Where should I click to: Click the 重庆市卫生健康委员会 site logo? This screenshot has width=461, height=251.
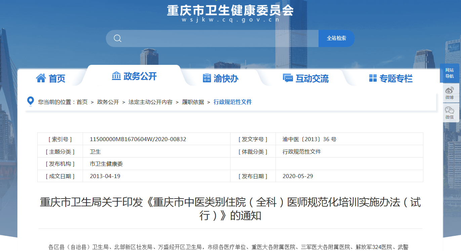click(229, 11)
